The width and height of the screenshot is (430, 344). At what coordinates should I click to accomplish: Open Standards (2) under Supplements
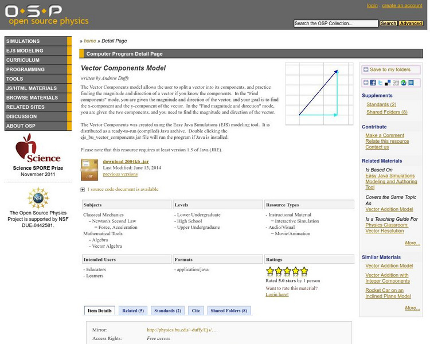(x=381, y=104)
